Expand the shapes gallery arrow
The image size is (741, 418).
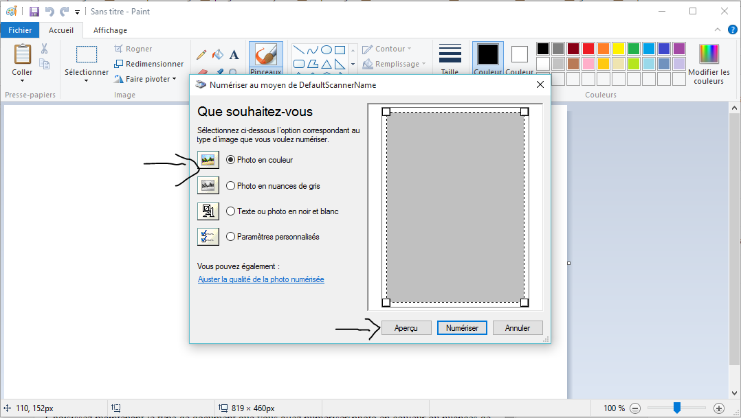[x=353, y=64]
